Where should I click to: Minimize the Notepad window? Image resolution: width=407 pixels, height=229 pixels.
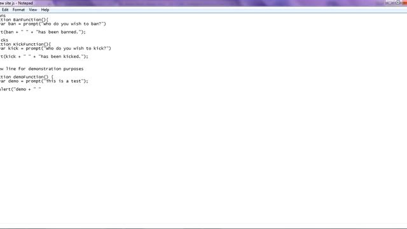[390, 3]
